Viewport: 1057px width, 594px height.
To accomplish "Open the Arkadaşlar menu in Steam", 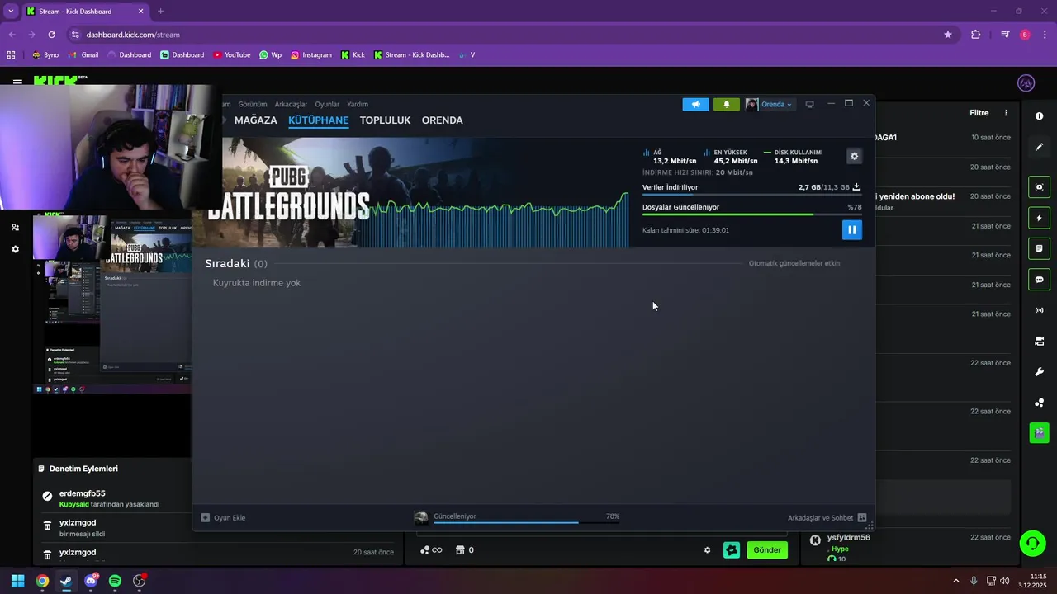I will 291,104.
